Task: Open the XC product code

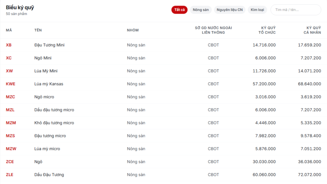Action: pyautogui.click(x=9, y=58)
